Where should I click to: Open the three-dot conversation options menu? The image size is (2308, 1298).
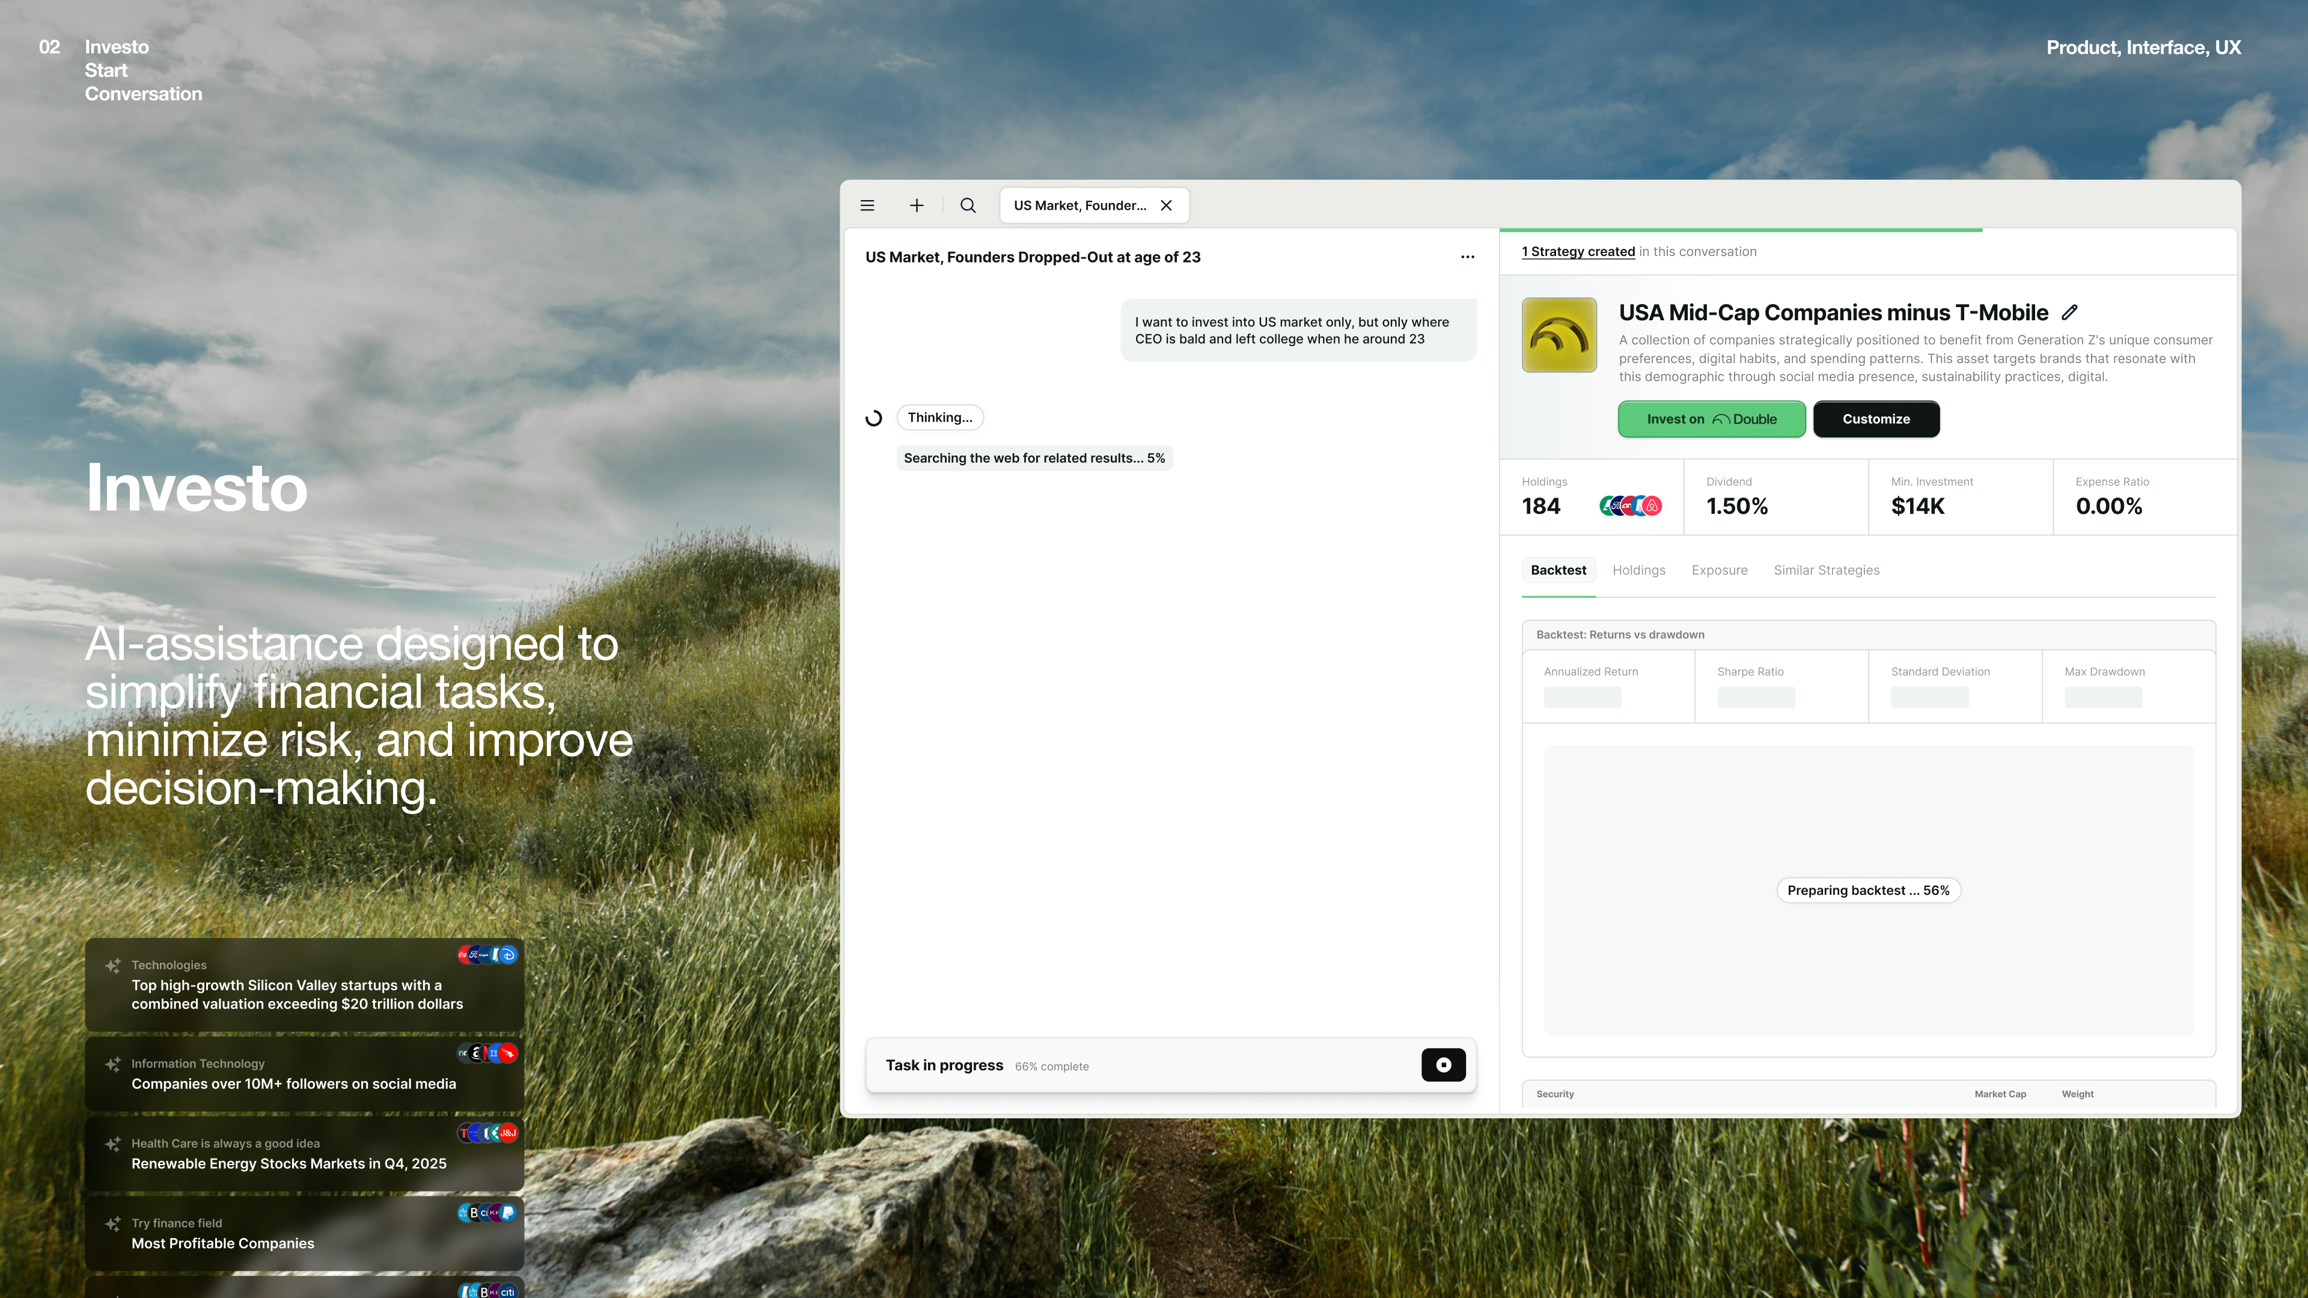click(1468, 257)
